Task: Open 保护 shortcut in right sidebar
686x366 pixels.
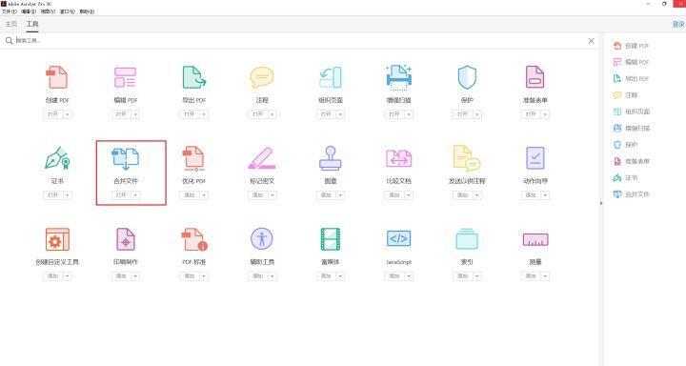Action: click(x=626, y=145)
